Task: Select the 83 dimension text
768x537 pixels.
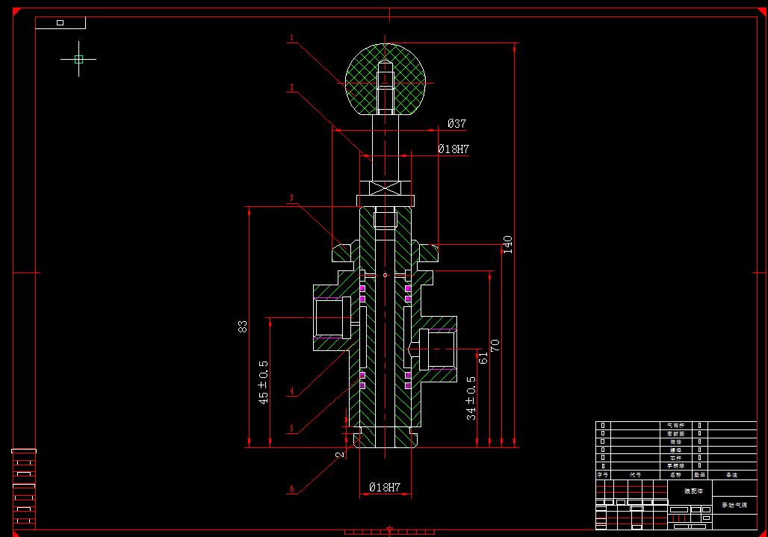Action: point(243,325)
